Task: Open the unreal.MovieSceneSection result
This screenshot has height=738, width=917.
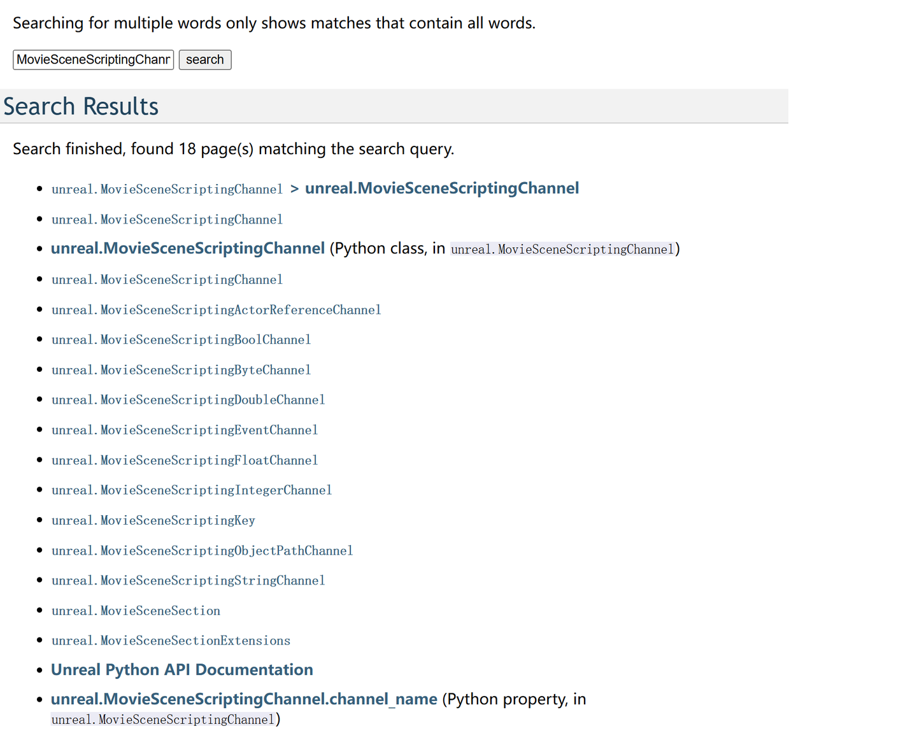Action: (136, 611)
